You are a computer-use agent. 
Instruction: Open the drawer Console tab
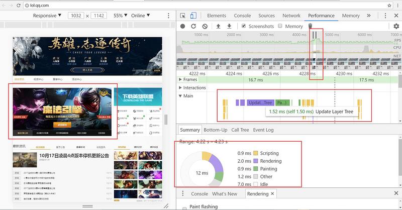click(199, 194)
